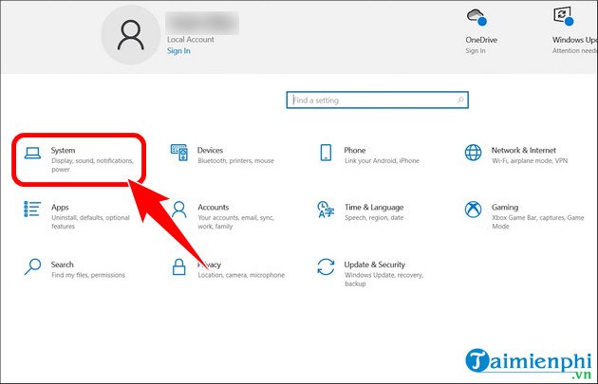Click the Privacy padlock icon

[x=178, y=266]
